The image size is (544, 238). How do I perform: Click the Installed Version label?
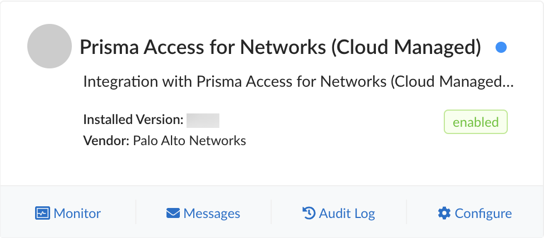(x=133, y=120)
